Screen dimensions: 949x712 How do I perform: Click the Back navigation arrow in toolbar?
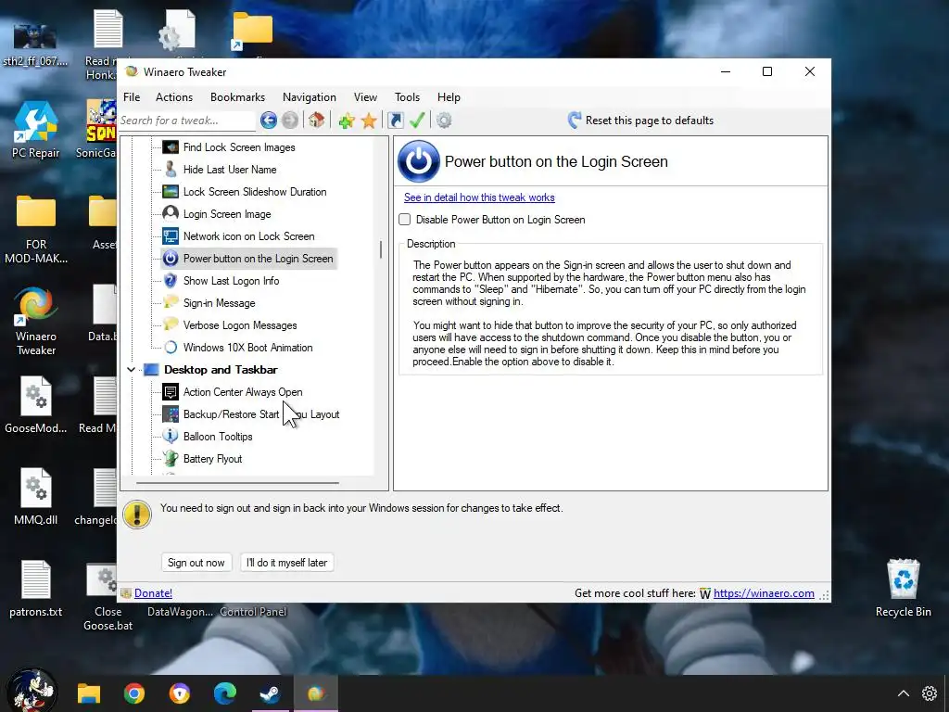(269, 121)
